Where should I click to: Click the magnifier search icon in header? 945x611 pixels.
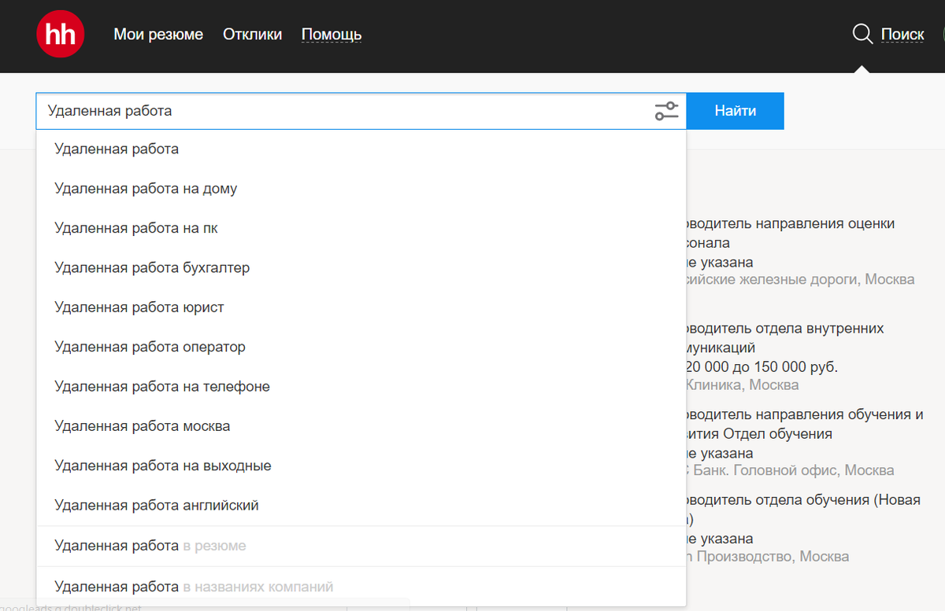[x=862, y=34]
